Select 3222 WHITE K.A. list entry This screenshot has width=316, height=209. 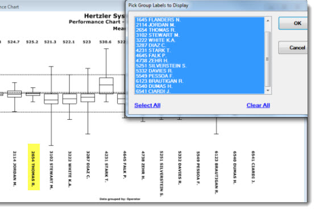[x=199, y=40]
